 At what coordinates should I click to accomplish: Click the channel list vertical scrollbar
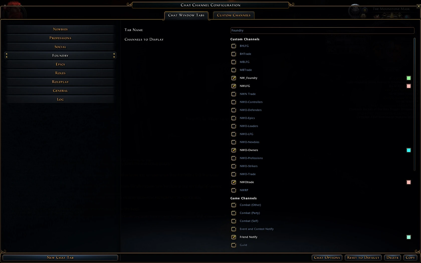click(415, 104)
